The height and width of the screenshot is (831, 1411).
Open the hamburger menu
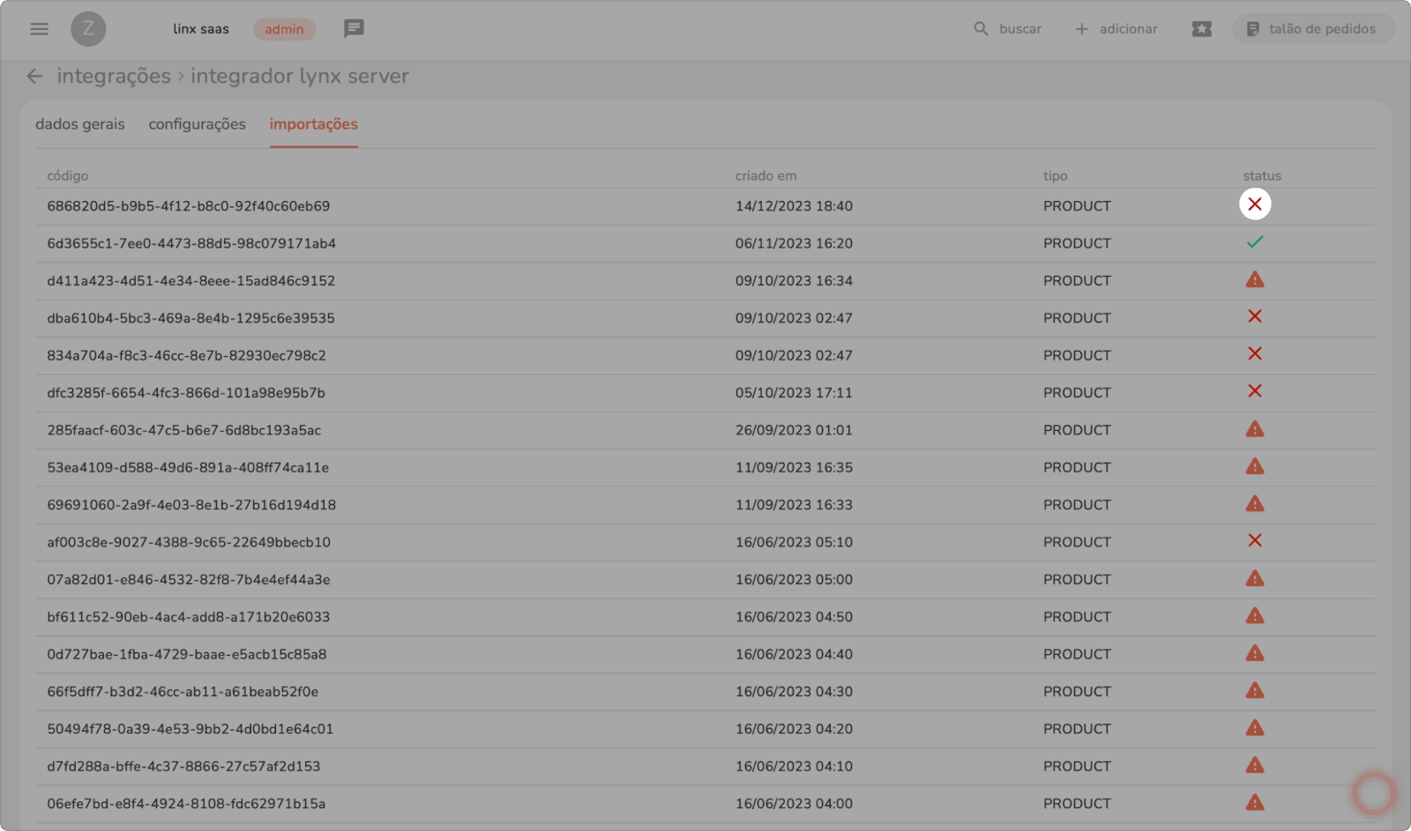(x=39, y=29)
